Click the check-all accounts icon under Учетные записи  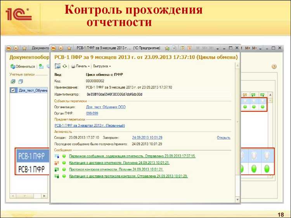pos(13,81)
